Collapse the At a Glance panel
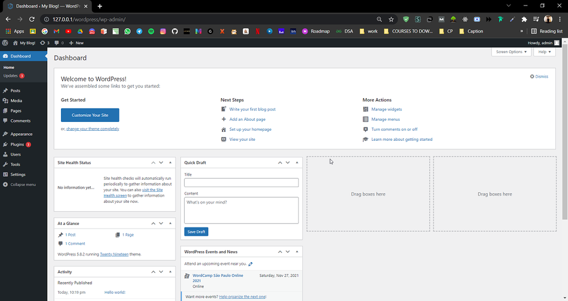 coord(170,223)
